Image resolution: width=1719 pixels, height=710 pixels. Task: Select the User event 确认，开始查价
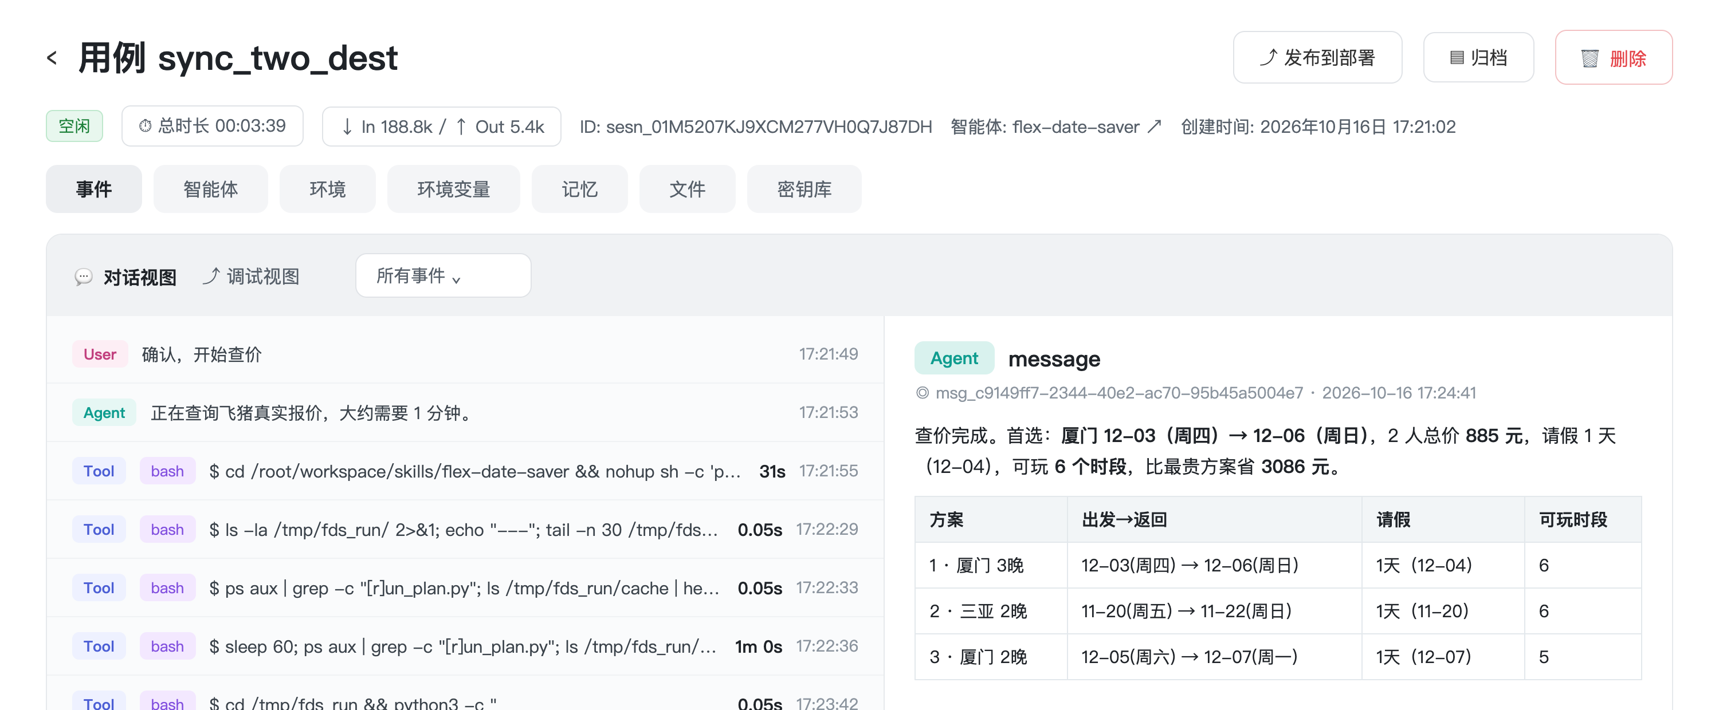(465, 354)
